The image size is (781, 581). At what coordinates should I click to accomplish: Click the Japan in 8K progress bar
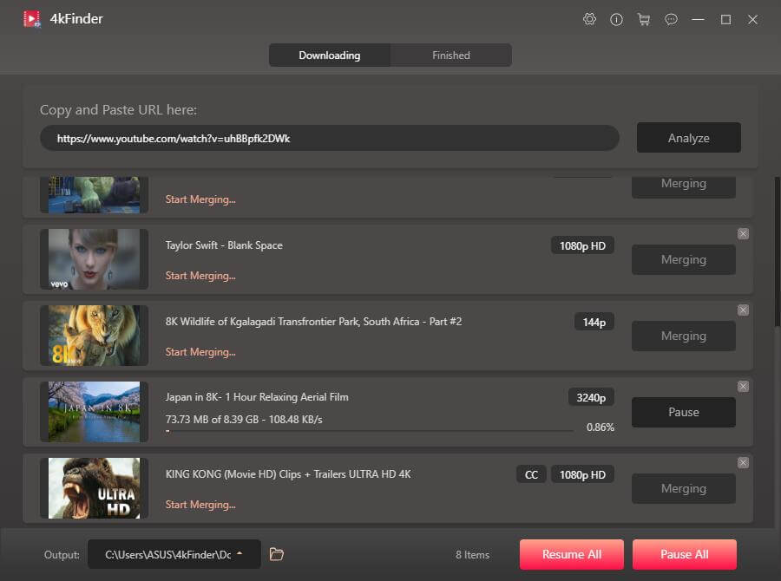[369, 430]
